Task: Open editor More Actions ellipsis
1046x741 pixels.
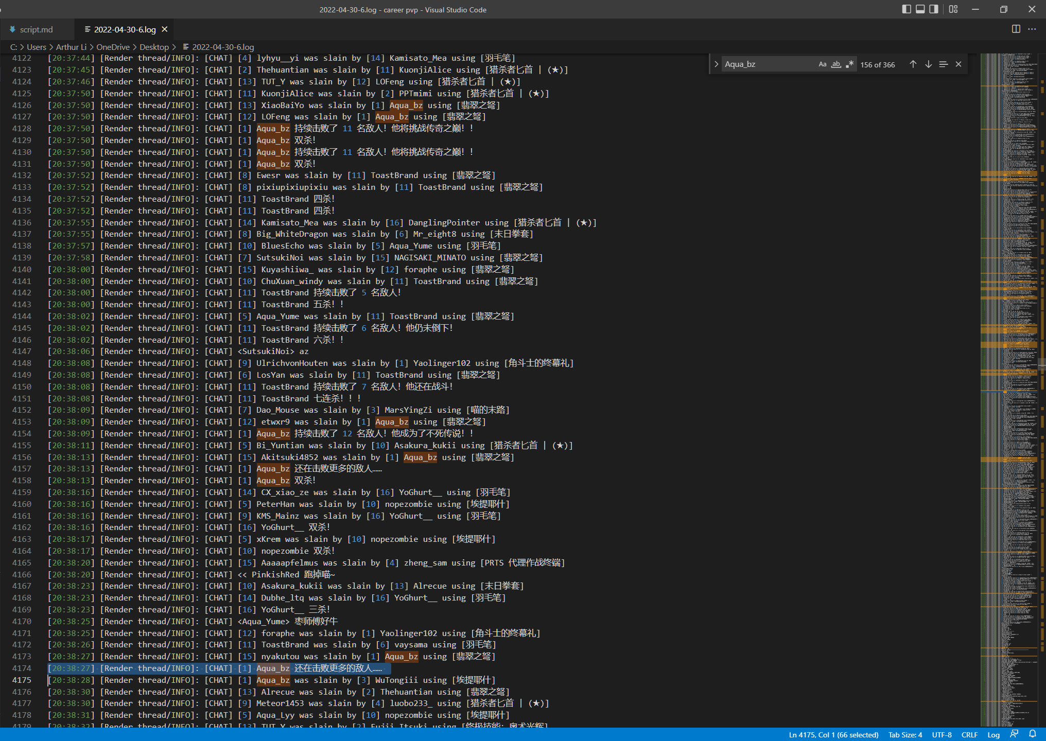Action: tap(1032, 29)
